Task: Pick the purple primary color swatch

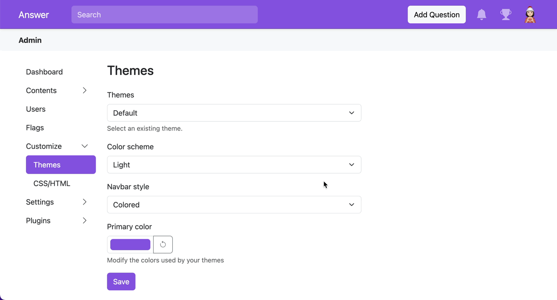Action: (130, 244)
